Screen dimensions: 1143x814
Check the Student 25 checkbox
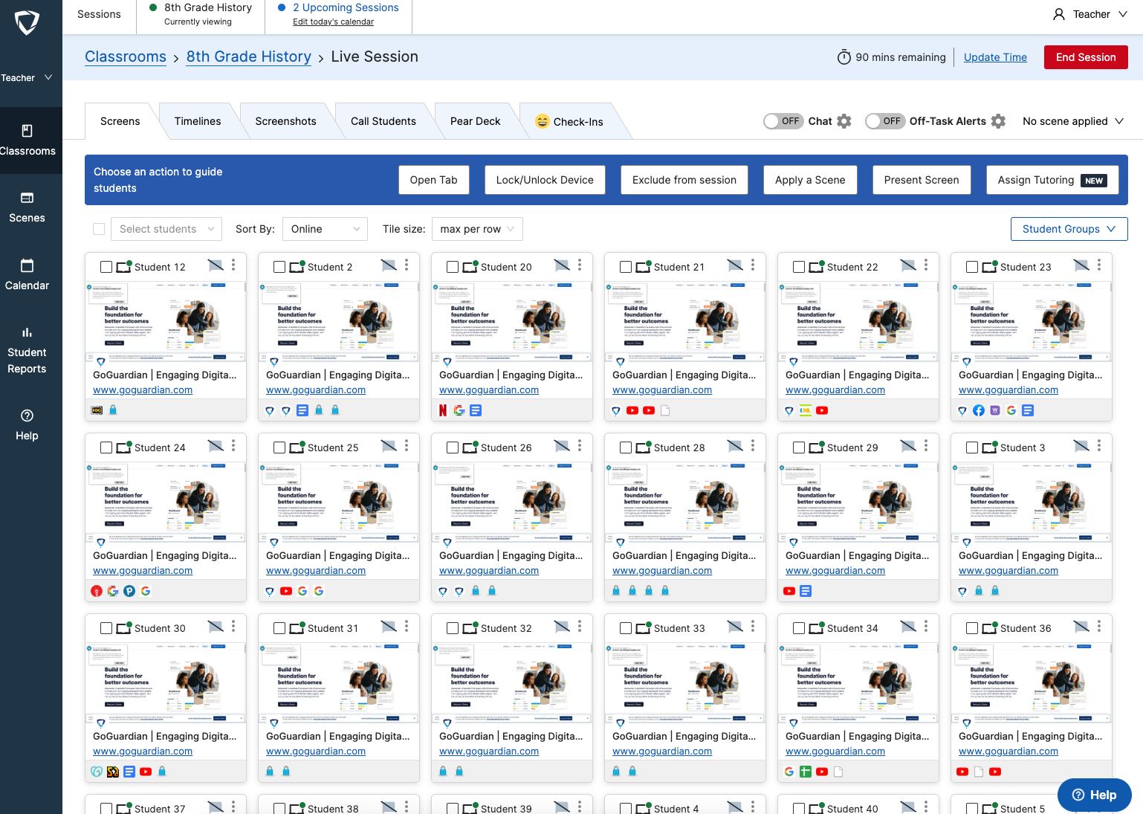[279, 448]
